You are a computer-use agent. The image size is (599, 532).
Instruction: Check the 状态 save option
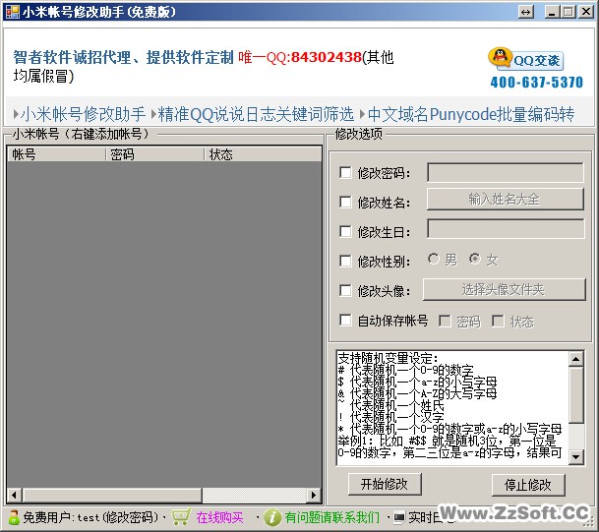pos(498,322)
